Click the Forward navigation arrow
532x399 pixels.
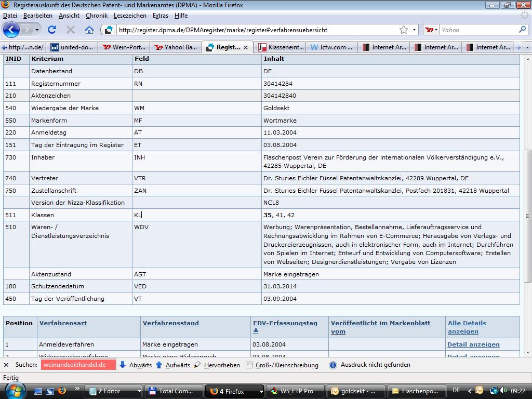26,30
